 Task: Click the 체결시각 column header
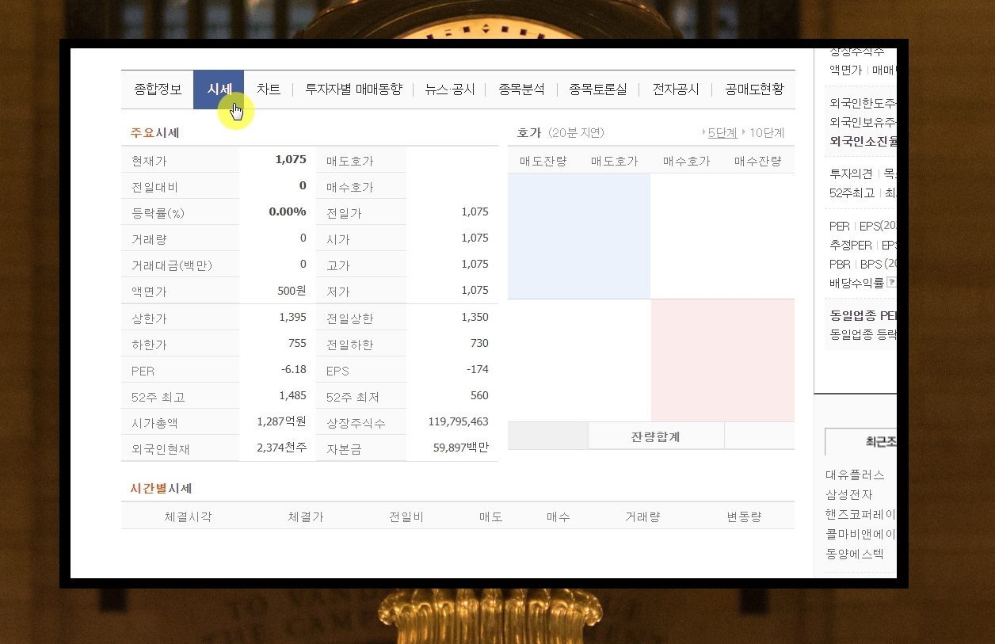(189, 516)
